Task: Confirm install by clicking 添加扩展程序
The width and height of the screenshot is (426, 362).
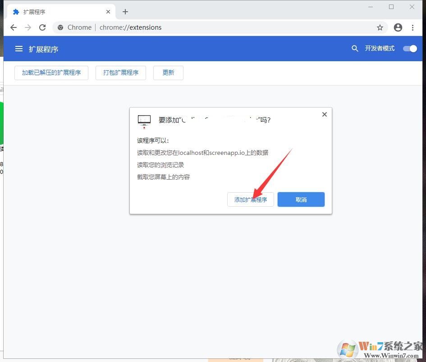Action: coord(250,199)
